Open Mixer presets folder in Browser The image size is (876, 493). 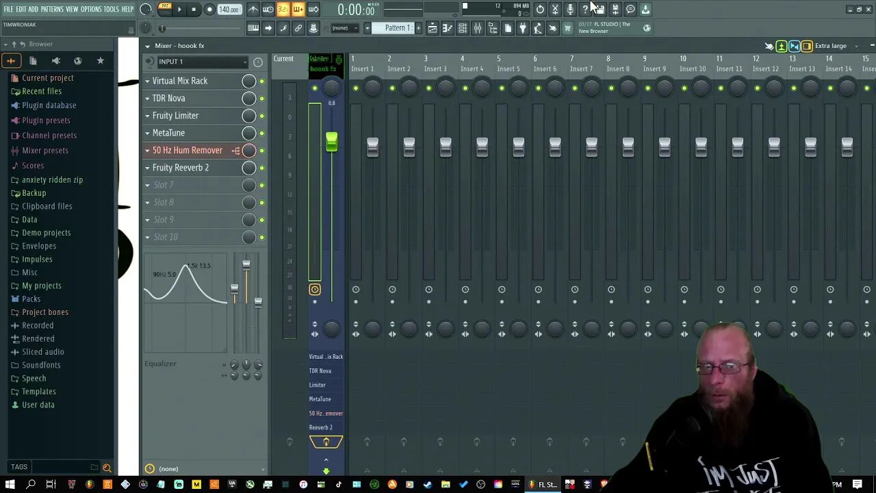45,151
